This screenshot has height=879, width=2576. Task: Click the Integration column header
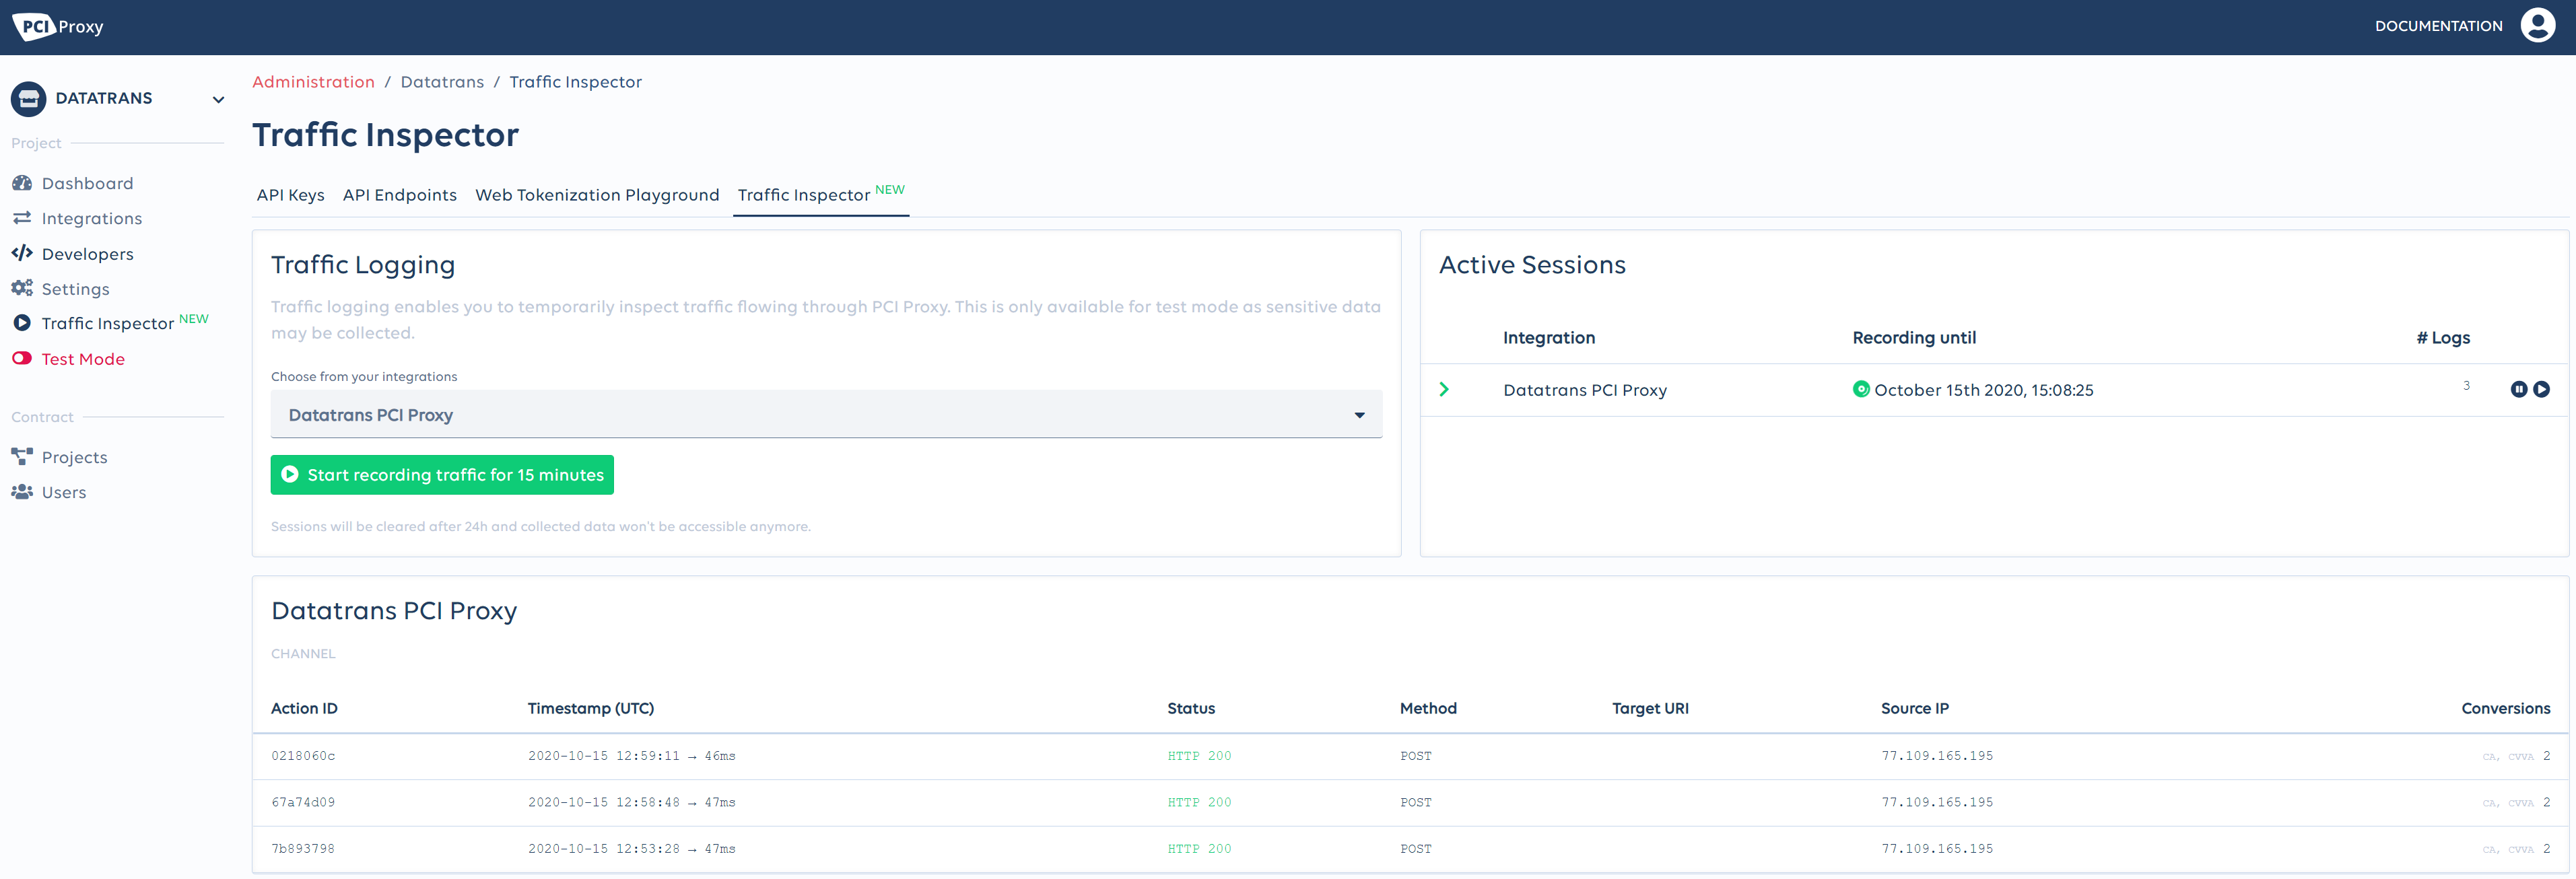1548,338
